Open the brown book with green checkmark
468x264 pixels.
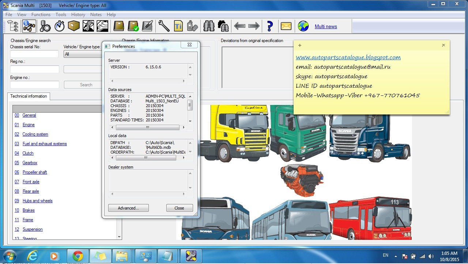click(x=133, y=26)
